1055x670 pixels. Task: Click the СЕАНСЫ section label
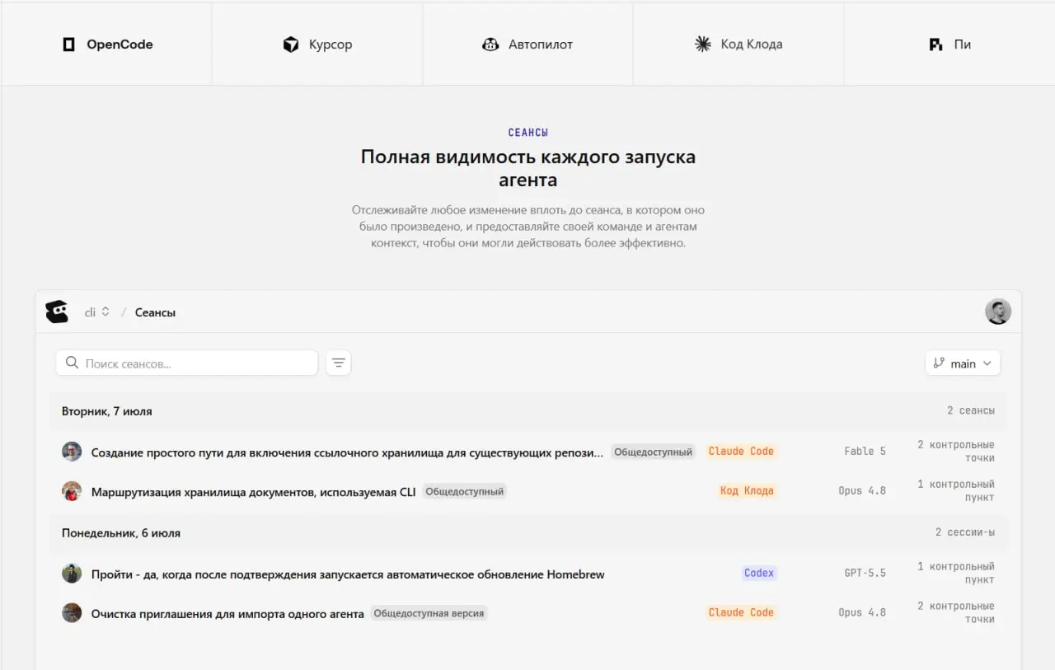point(528,133)
